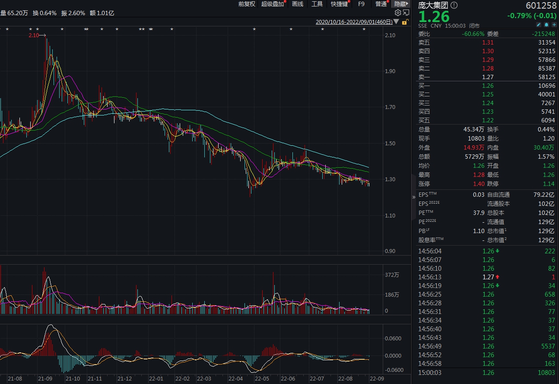Select 卖二 ask price 1.28
Viewport: 559px width, 384px height.
coord(488,68)
